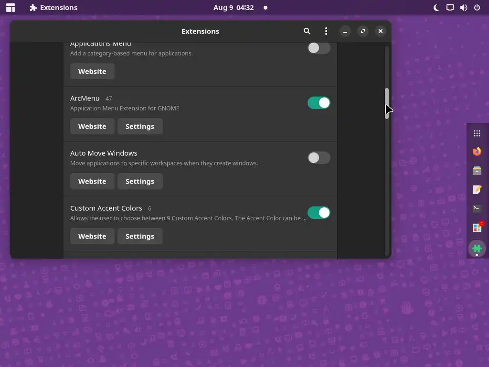Open the clock and calendar in the top bar

234,8
